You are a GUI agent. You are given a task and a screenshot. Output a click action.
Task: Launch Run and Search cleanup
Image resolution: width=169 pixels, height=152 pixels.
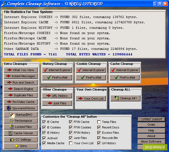[x=21, y=83]
